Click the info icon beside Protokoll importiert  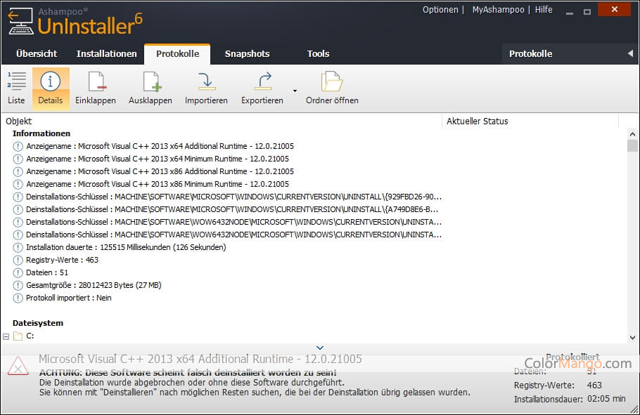(18, 298)
